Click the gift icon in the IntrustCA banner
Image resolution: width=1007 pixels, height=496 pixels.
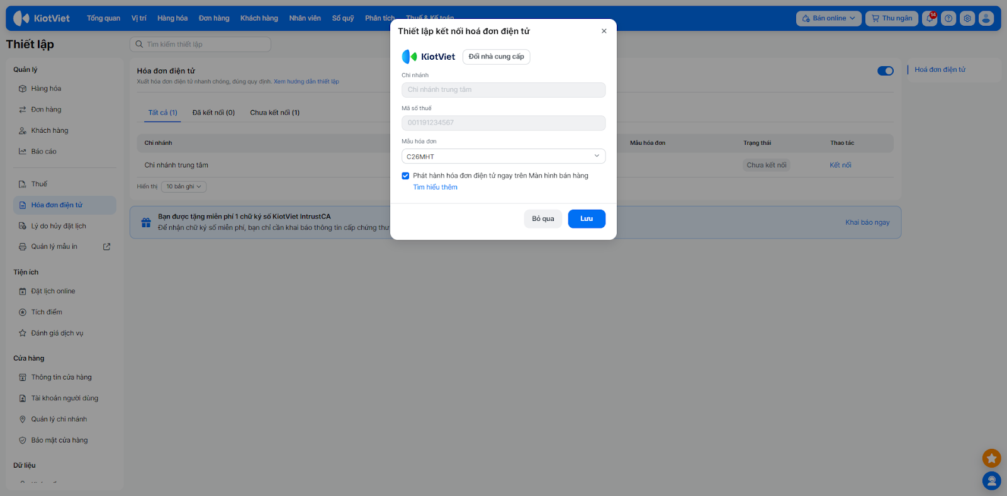coord(146,222)
